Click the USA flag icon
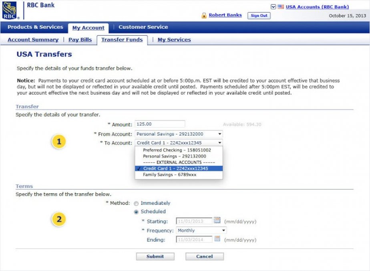Viewport: 370px width, 271px height. coord(281,7)
